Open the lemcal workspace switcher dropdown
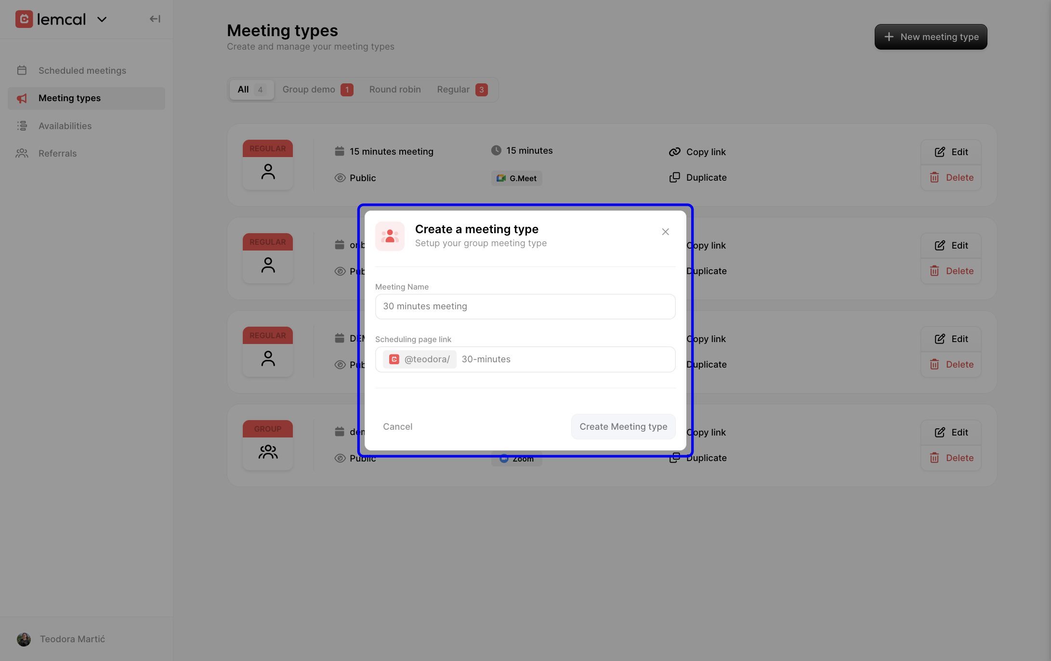The image size is (1051, 661). pos(102,19)
